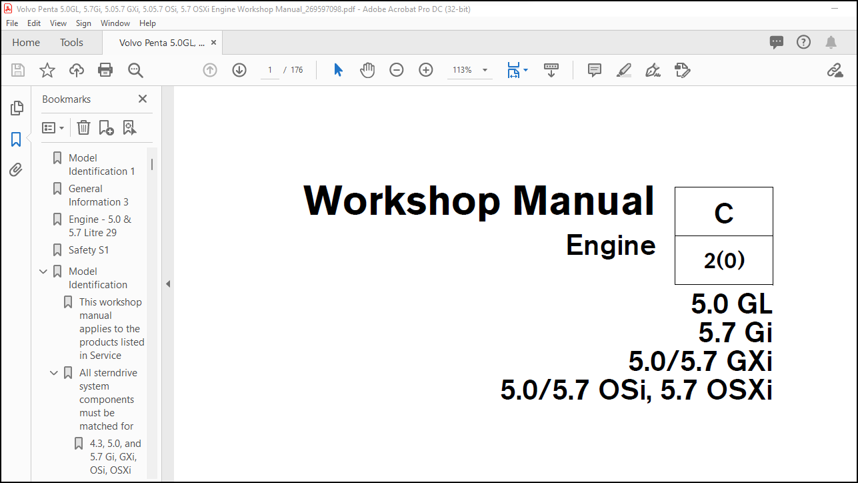Open the notifications bell
858x483 pixels.
(831, 42)
